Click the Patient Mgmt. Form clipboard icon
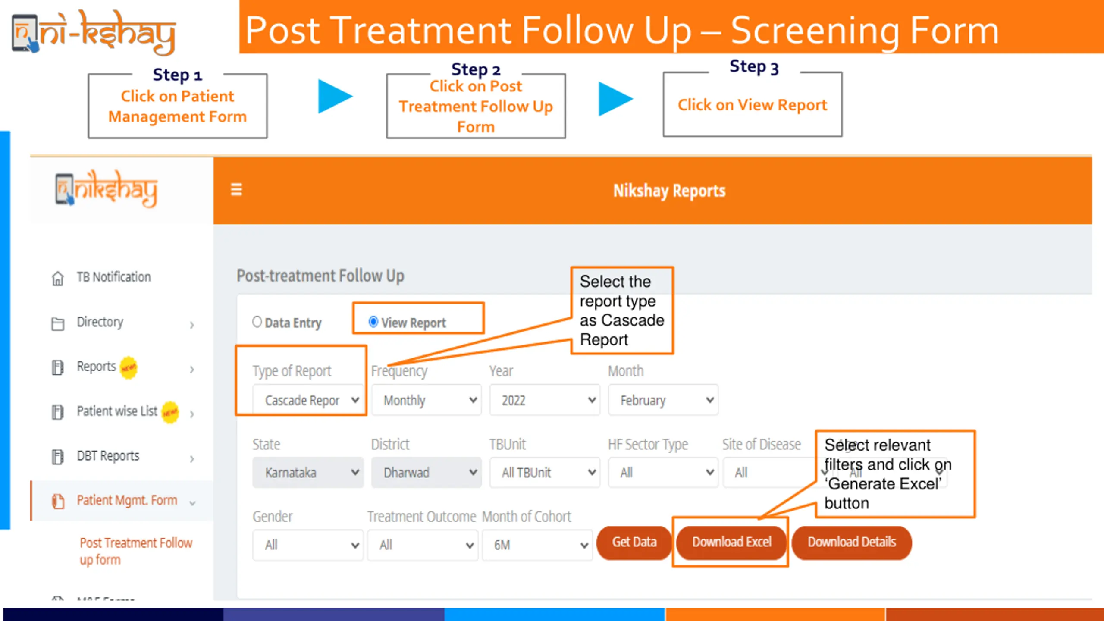Viewport: 1104px width, 621px height. pos(58,501)
